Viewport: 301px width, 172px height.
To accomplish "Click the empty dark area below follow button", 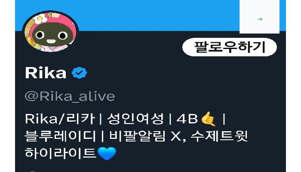I will pos(230,81).
